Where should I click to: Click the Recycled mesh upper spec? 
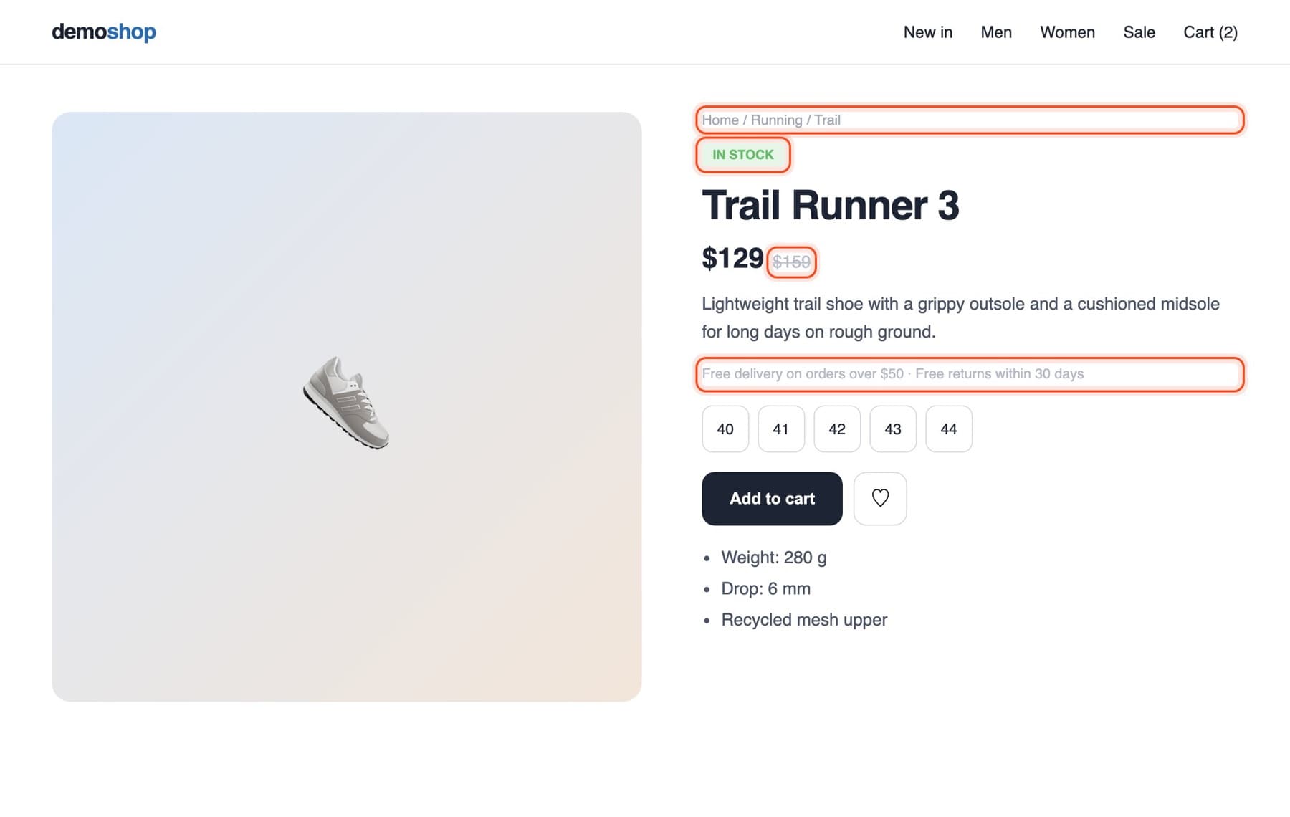804,620
